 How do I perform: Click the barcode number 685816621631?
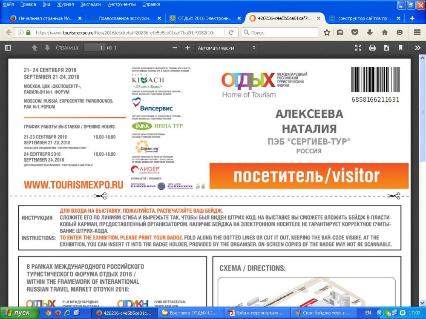click(375, 100)
